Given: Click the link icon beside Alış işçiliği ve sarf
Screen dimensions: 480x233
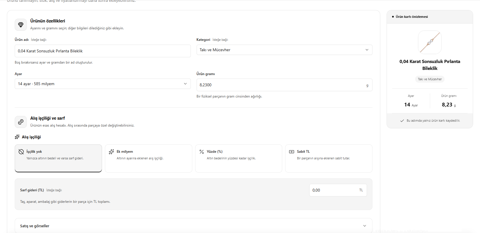Looking at the screenshot, I should pyautogui.click(x=21, y=122).
